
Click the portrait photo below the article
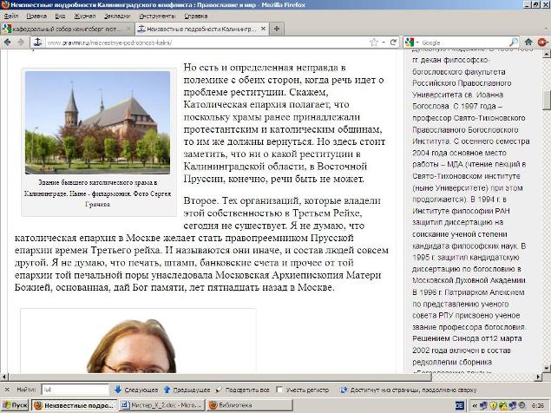pyautogui.click(x=132, y=346)
